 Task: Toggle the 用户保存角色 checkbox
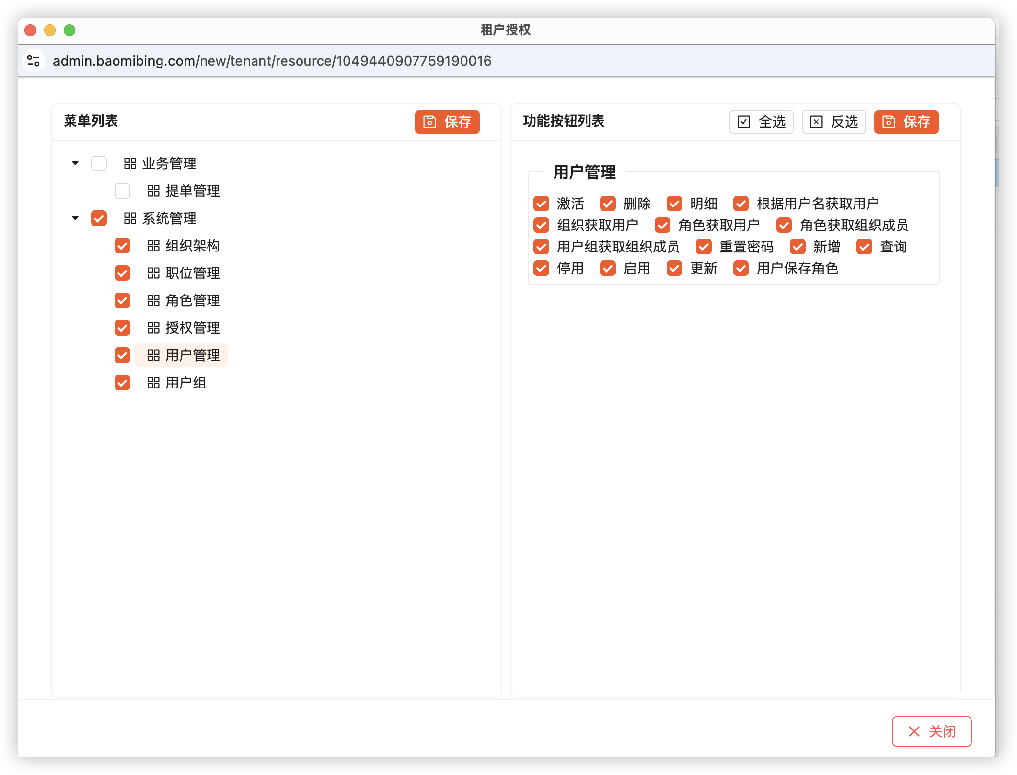[x=741, y=268]
